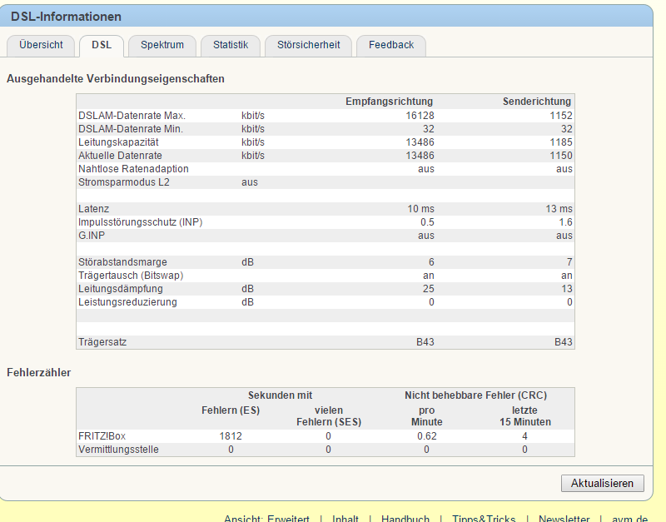
Task: Click the Senderichtung column header
Action: point(537,102)
